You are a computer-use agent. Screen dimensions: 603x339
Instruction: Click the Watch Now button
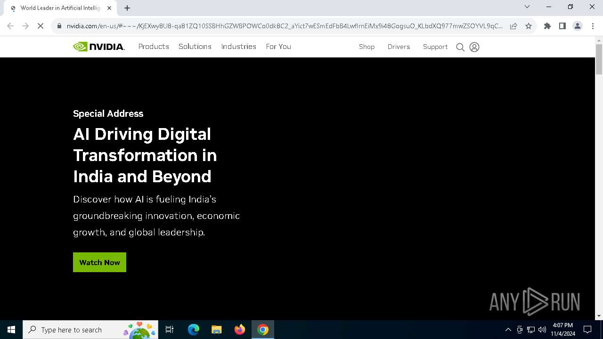99,262
